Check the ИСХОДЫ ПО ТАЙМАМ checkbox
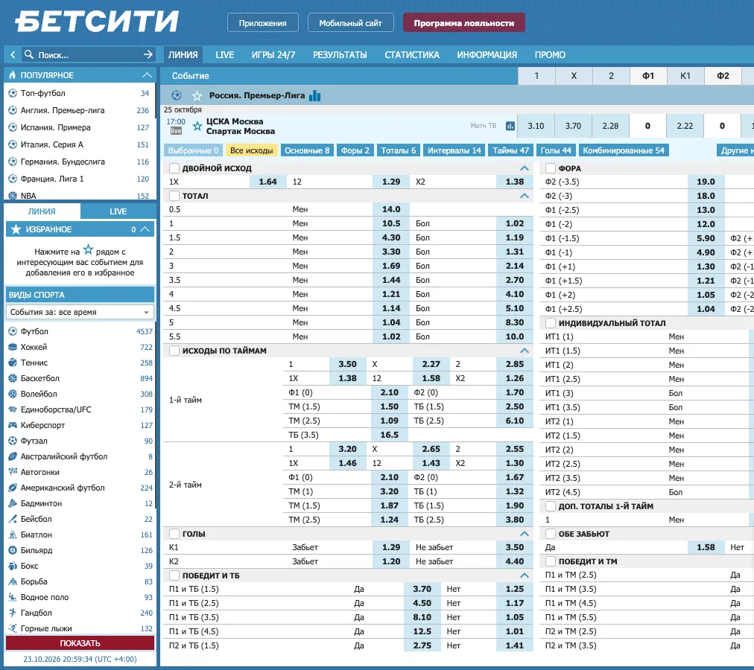 tap(174, 351)
